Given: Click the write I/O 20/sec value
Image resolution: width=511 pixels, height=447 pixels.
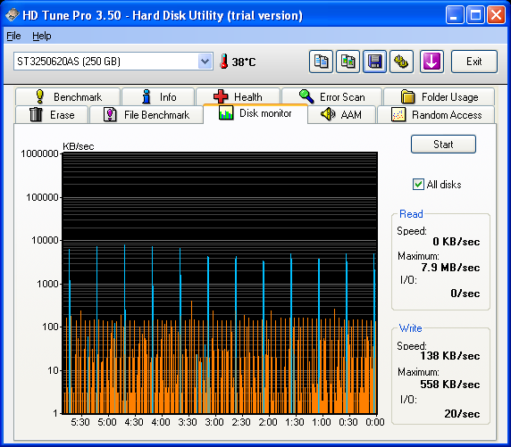Looking at the screenshot, I should (462, 413).
